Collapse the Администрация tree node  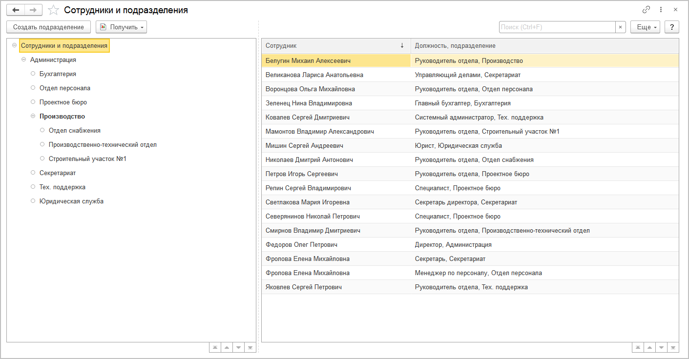pyautogui.click(x=23, y=60)
